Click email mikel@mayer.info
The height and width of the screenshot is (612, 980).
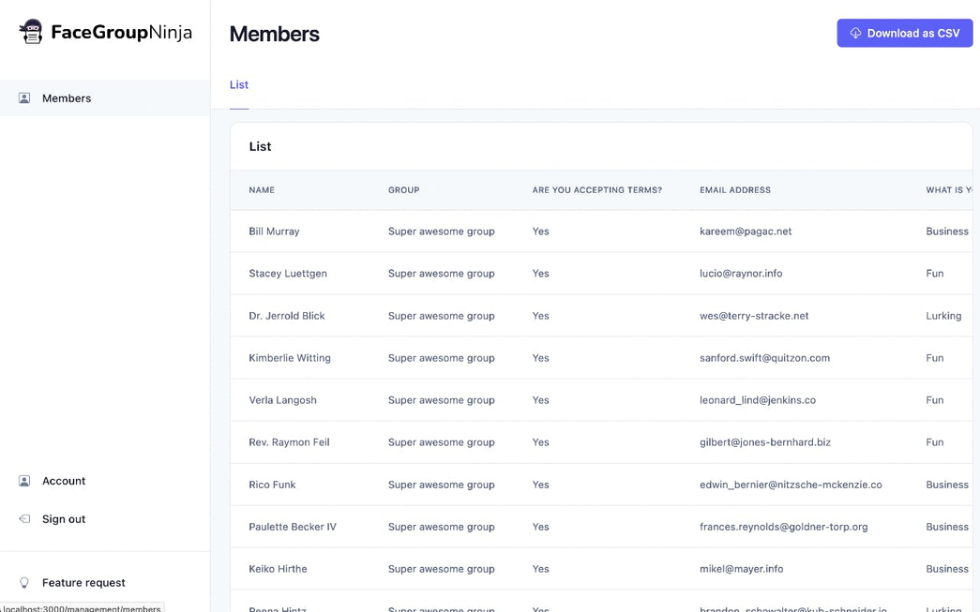click(741, 569)
